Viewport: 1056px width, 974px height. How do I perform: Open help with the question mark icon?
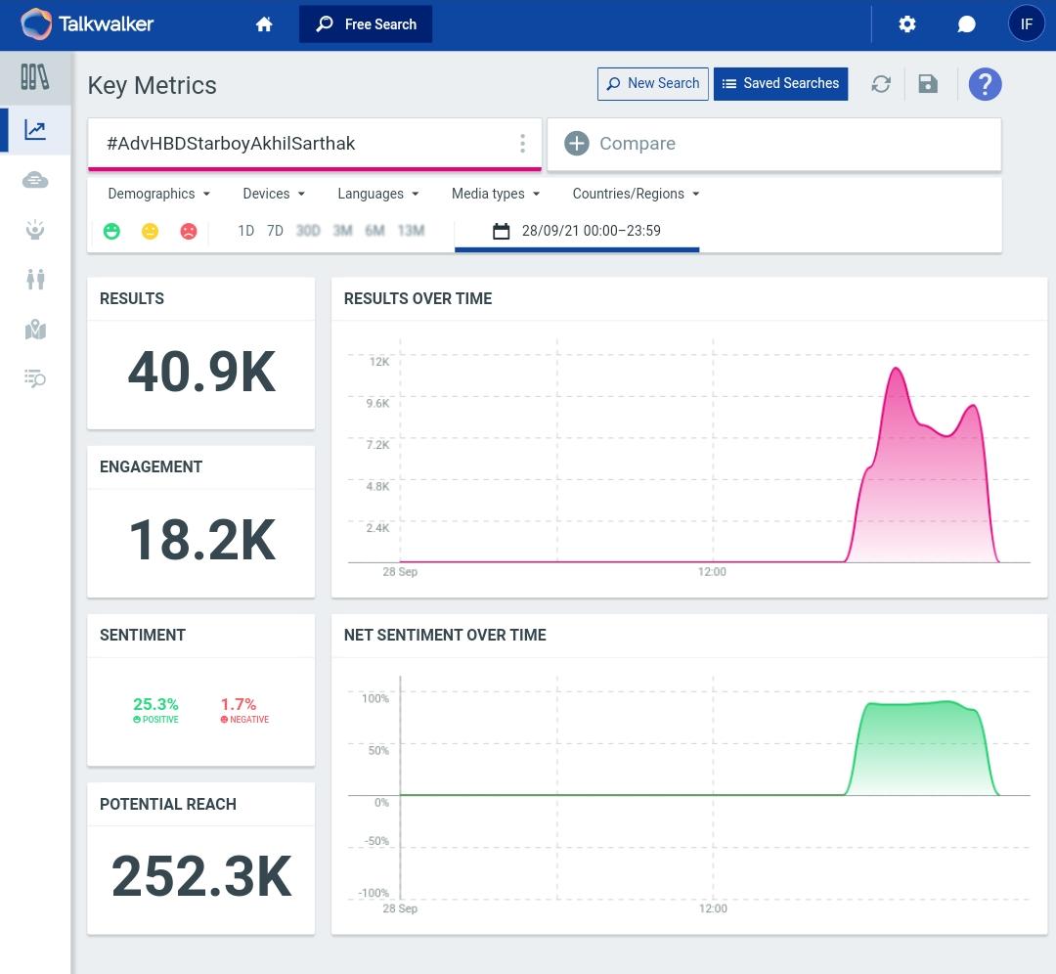point(985,84)
